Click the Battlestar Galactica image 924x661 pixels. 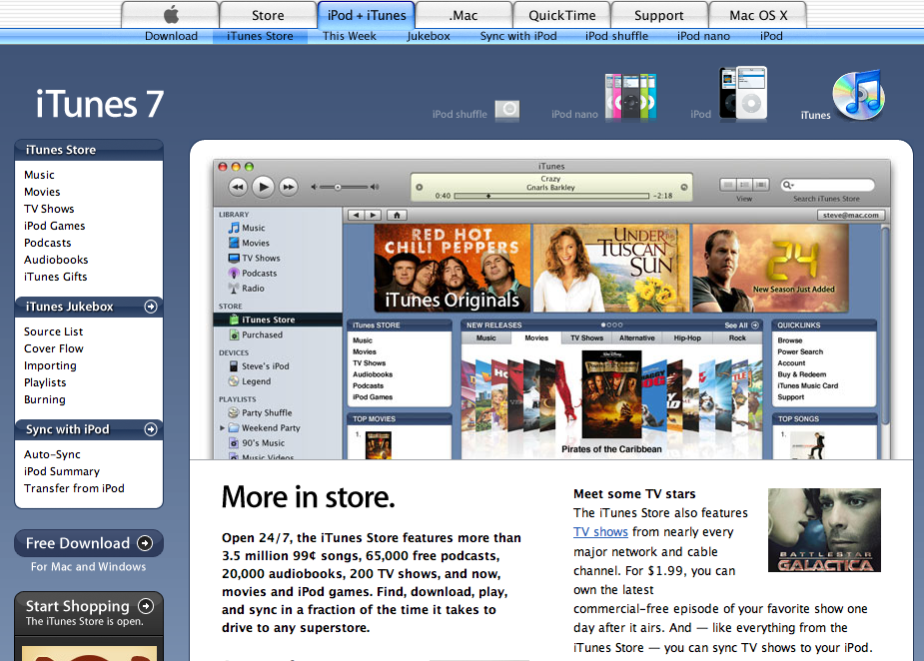[824, 530]
